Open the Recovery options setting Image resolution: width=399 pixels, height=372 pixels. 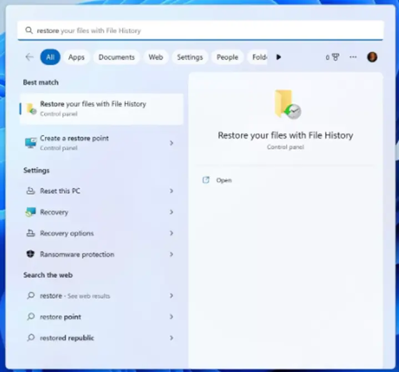(x=102, y=233)
